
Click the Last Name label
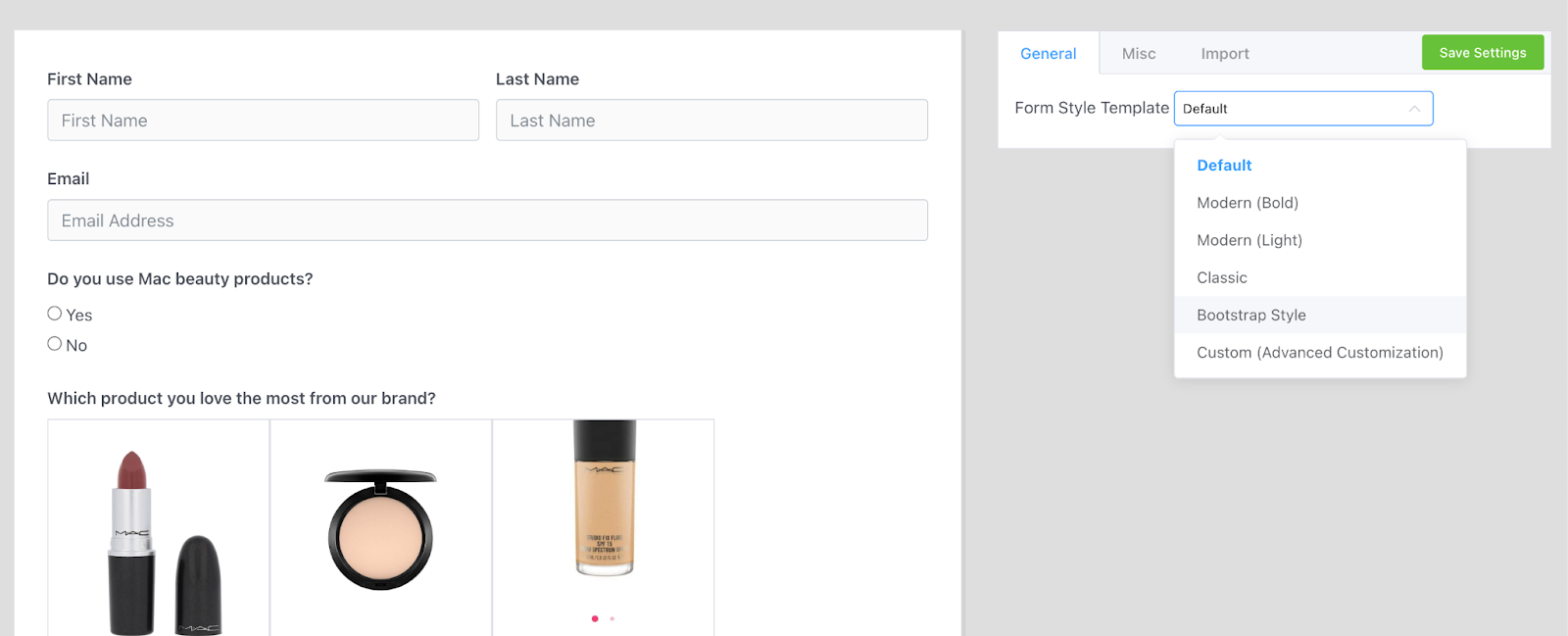click(x=537, y=79)
